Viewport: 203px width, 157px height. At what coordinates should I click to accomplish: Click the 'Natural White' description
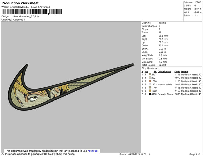[x=165, y=84]
